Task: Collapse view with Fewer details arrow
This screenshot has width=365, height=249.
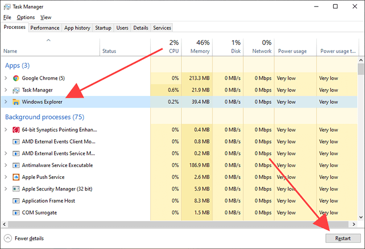Action: [x=8, y=238]
